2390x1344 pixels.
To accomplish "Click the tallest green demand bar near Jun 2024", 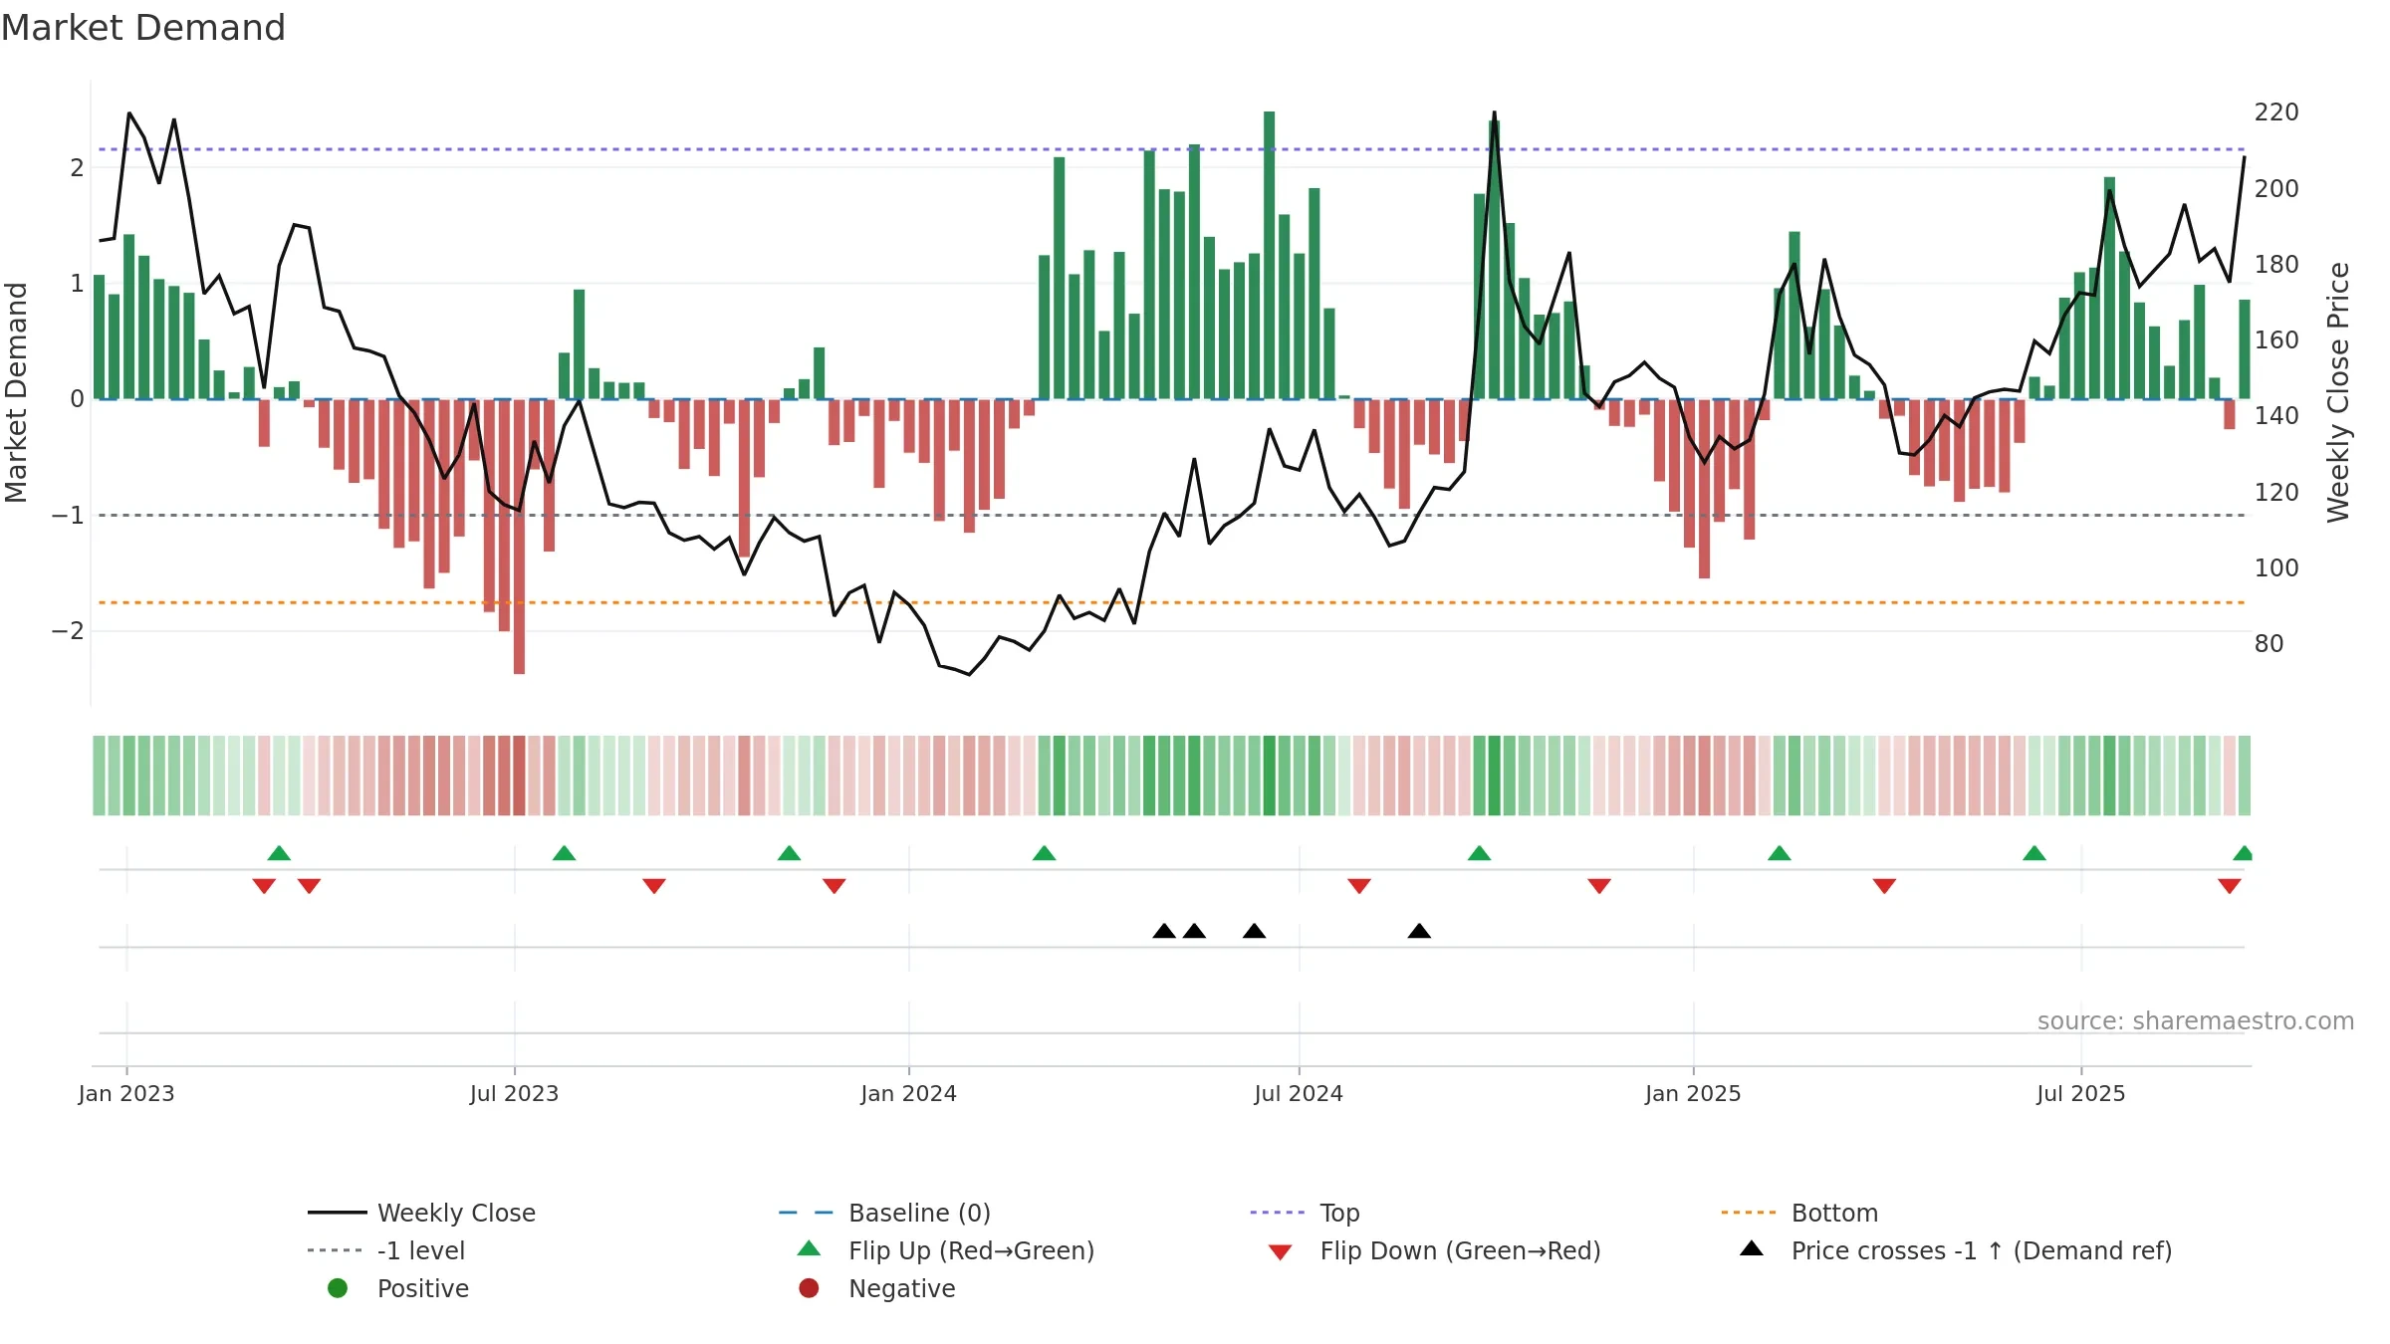I will coord(1269,255).
